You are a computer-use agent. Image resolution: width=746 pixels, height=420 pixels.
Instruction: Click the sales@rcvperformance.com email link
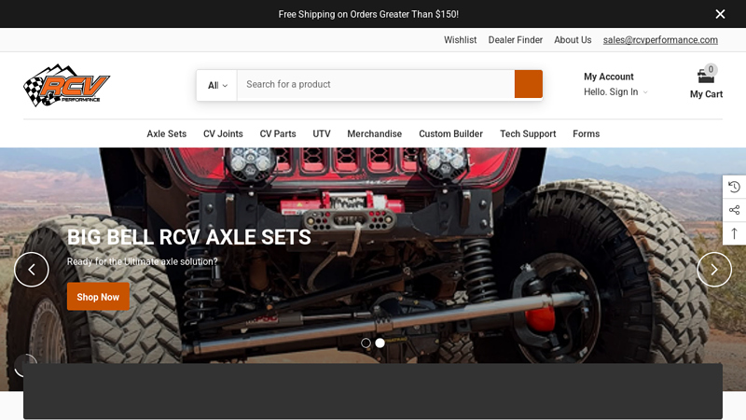tap(660, 40)
